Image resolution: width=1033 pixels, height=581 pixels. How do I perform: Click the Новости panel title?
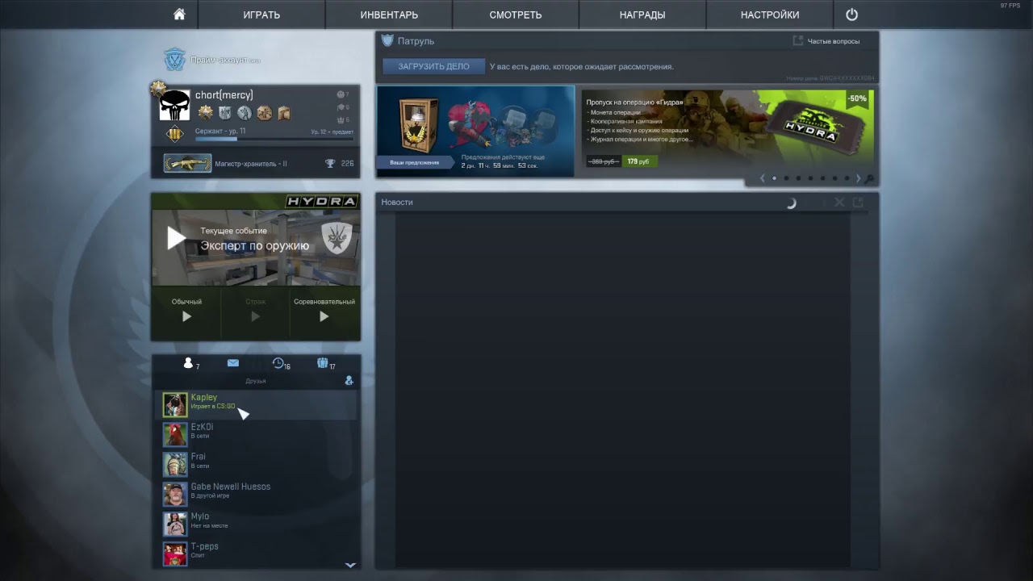[x=397, y=202]
